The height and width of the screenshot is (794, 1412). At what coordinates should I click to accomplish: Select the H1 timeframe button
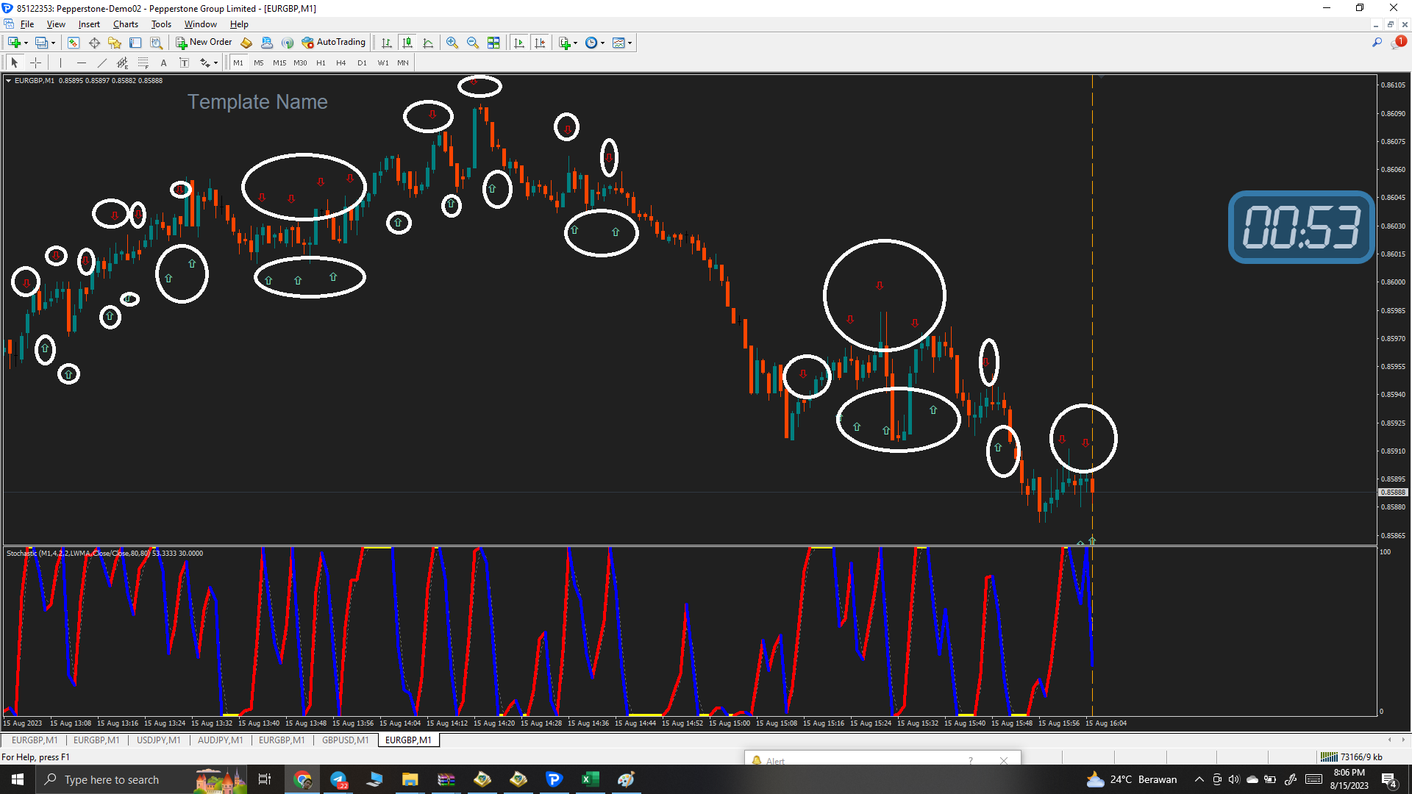coord(321,62)
